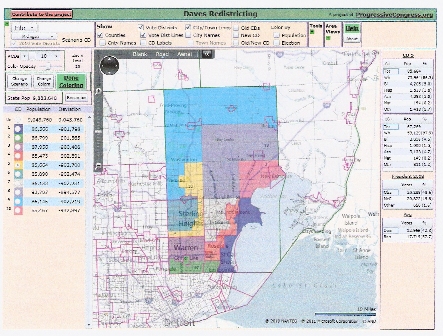Increase the number of CDs with the right arrow

(56, 56)
